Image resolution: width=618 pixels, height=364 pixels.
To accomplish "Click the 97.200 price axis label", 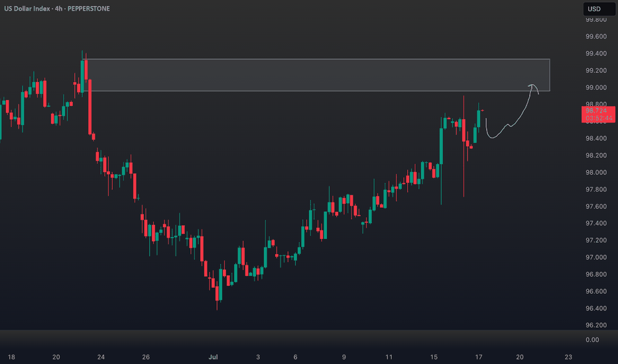I will [x=596, y=240].
